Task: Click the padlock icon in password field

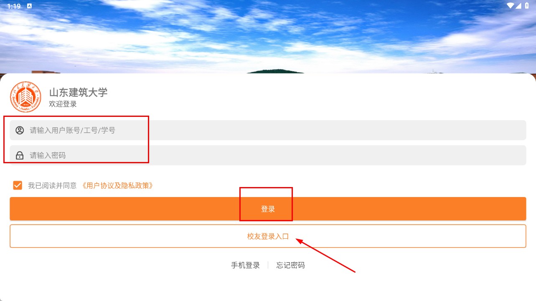Action: 20,155
